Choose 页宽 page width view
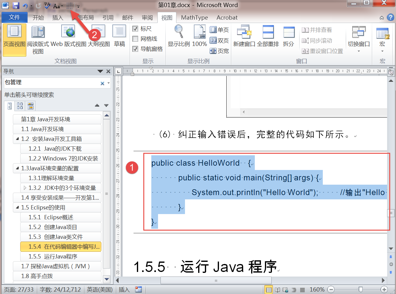The width and height of the screenshot is (396, 294). tap(219, 51)
